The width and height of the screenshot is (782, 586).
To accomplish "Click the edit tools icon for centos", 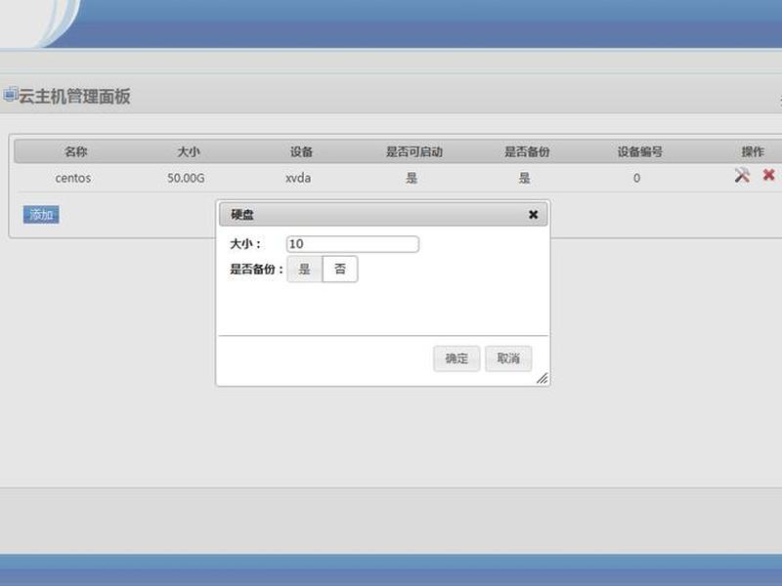I will click(x=742, y=176).
